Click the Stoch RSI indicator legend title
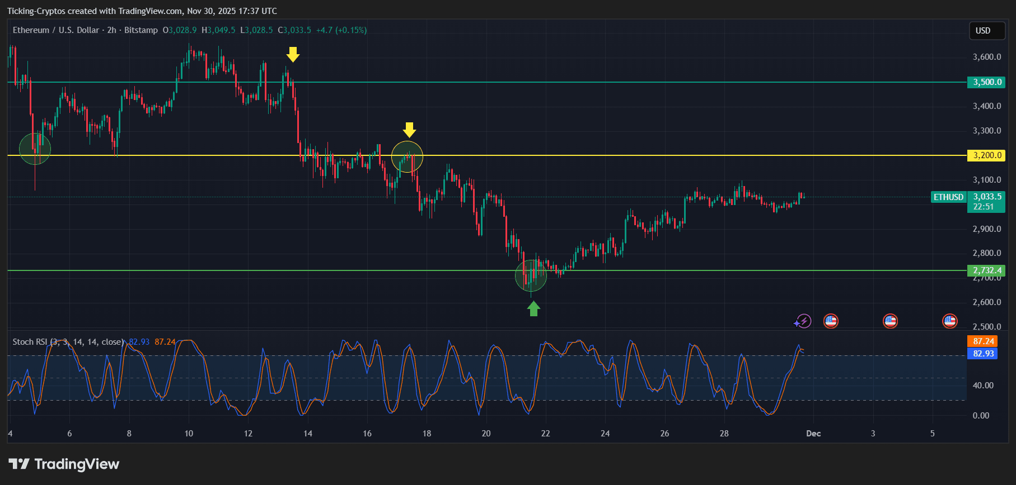Viewport: 1016px width, 485px height. coord(68,341)
